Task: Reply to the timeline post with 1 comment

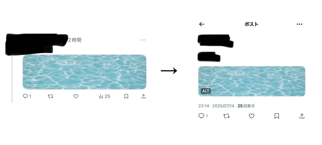Action: pos(27,96)
